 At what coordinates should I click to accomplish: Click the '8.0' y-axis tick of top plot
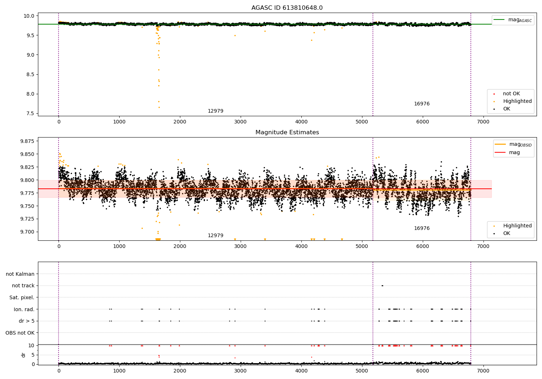click(31, 94)
